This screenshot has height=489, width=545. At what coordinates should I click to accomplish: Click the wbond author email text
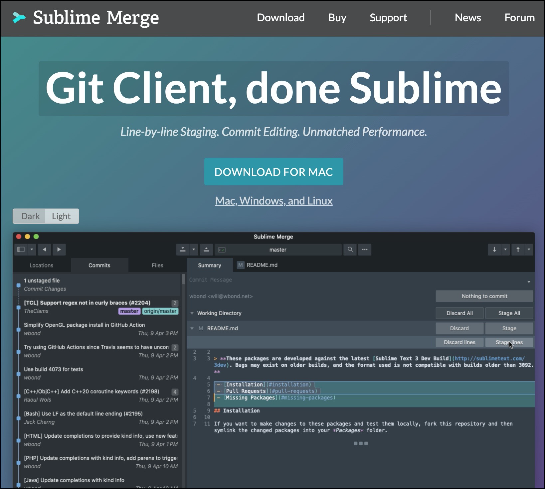pyautogui.click(x=221, y=296)
